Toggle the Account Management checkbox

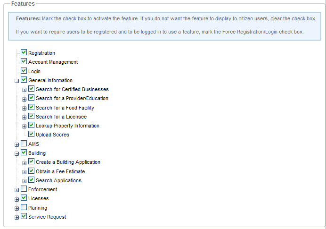coord(24,61)
